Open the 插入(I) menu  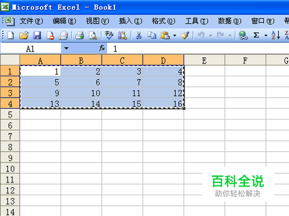pos(131,21)
